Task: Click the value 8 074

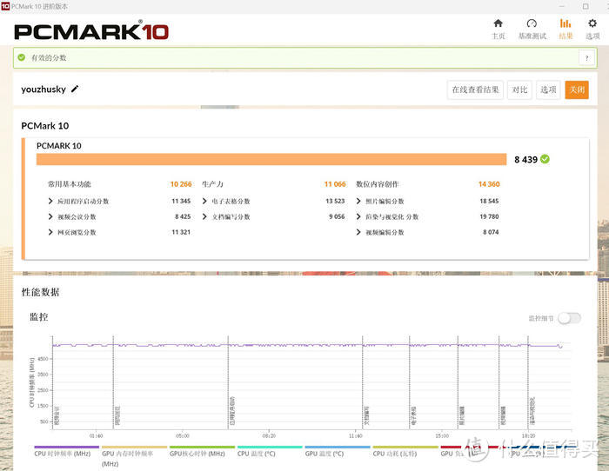Action: point(491,232)
